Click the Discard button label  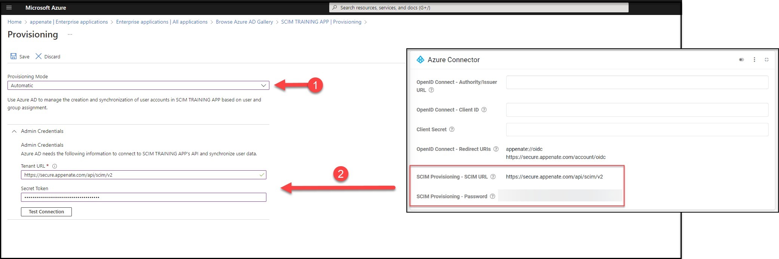[x=52, y=57]
